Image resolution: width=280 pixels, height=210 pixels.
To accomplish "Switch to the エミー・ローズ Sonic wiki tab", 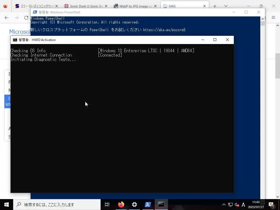I will tap(37, 6).
